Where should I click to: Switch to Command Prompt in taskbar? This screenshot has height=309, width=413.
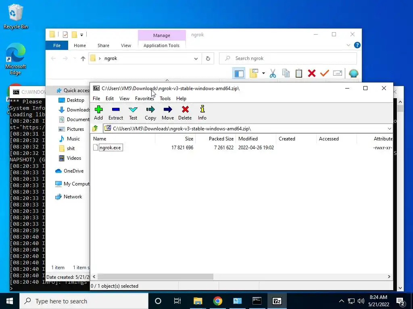[257, 301]
